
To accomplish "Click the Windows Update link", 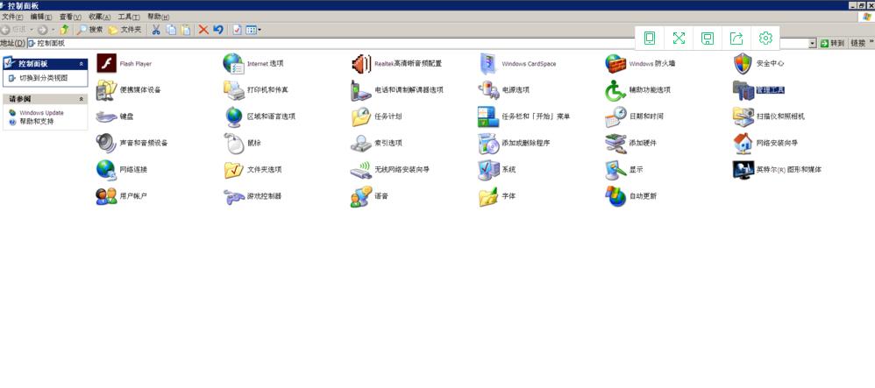I will (41, 113).
